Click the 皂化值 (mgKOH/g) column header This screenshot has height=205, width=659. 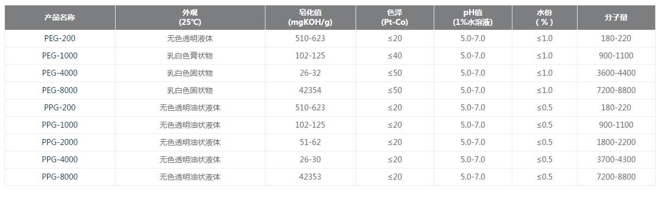point(311,17)
